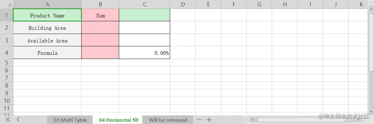Go to previous sheet tab arrow

tap(18, 120)
